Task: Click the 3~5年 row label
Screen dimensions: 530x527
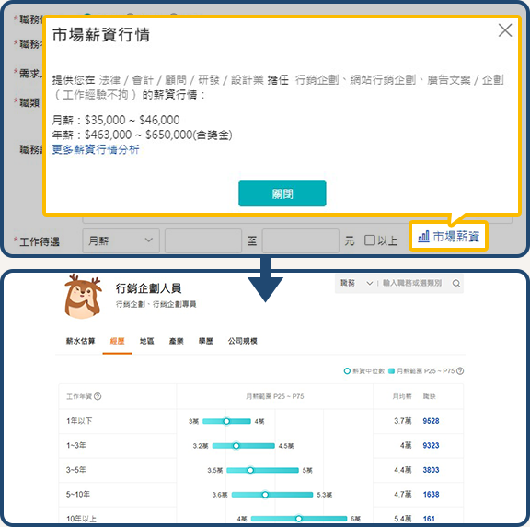Action: (x=76, y=470)
